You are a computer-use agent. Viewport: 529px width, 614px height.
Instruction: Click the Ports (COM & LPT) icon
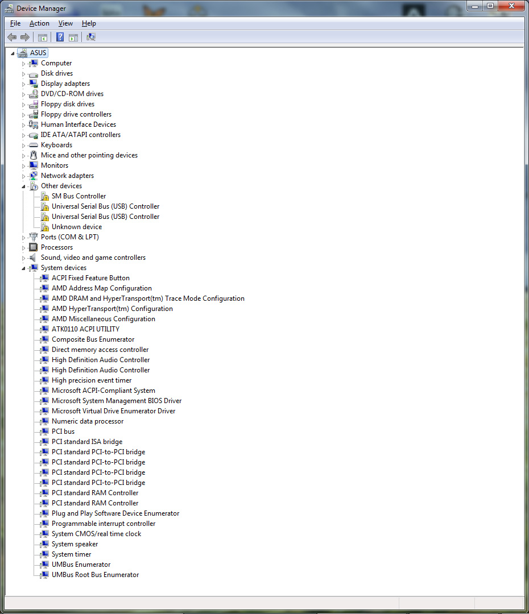[34, 237]
